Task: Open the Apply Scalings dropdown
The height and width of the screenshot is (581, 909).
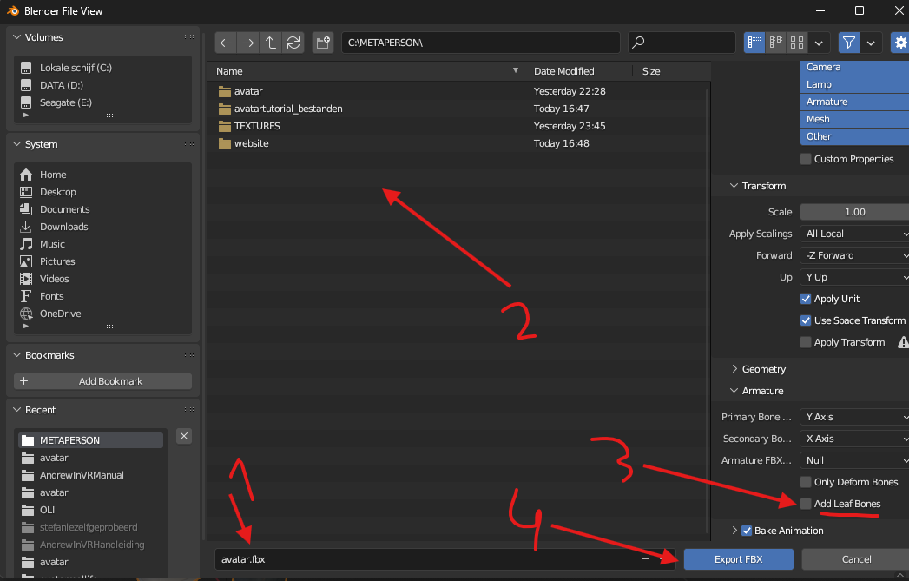Action: (x=854, y=234)
